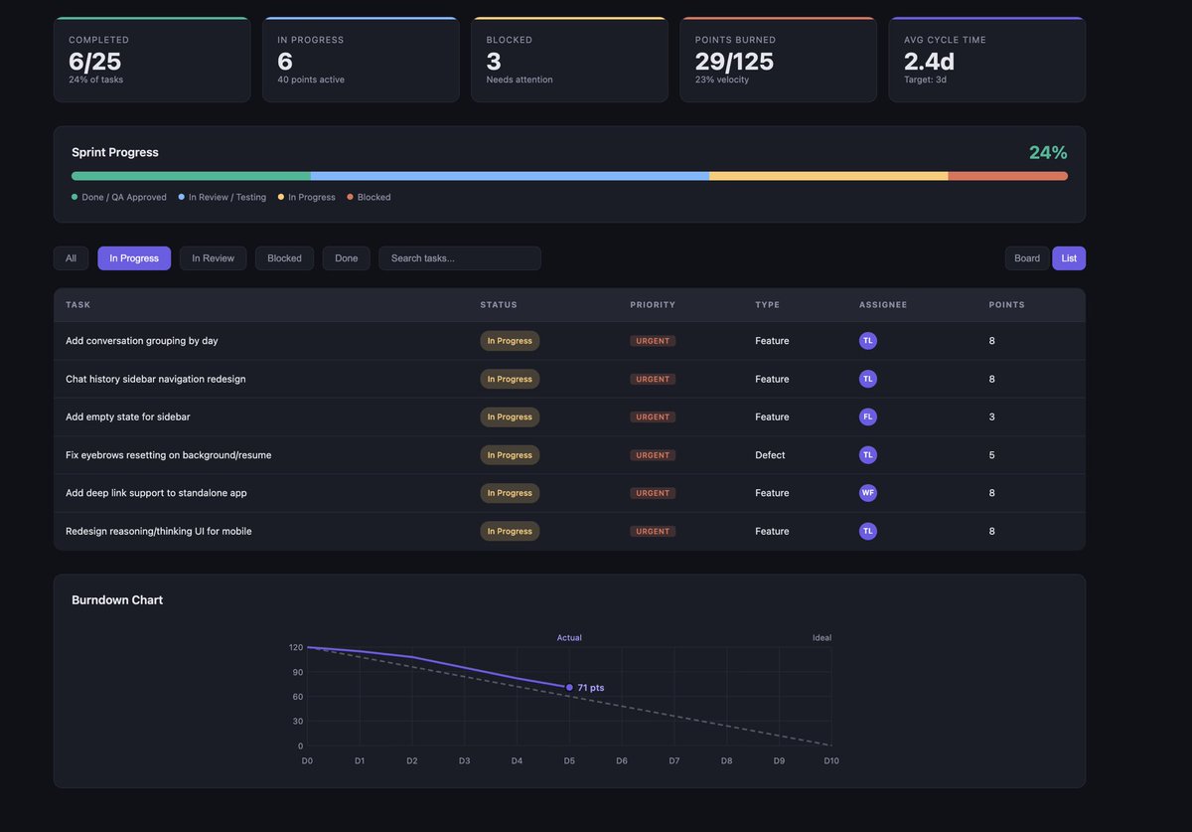Sort by the TASK column header
Image resolution: width=1192 pixels, height=832 pixels.
coord(77,305)
